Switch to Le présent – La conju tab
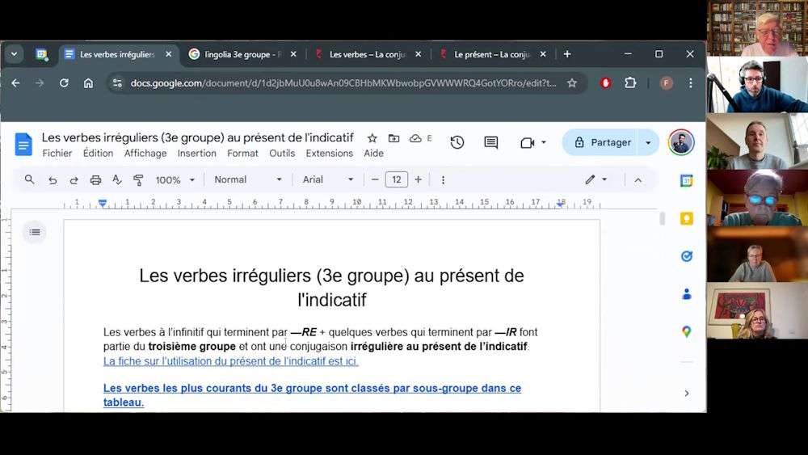This screenshot has height=455, width=808. pos(491,54)
